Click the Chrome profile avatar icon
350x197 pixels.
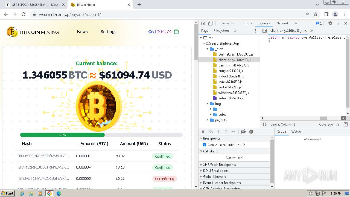tap(335, 14)
